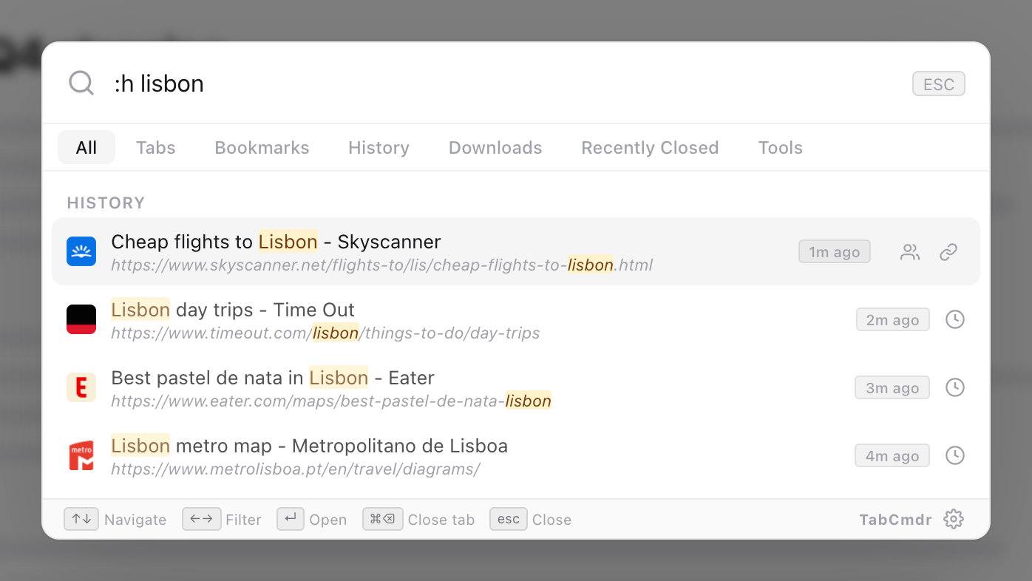Switch to Recently Closed tab
Viewport: 1032px width, 581px height.
[650, 147]
